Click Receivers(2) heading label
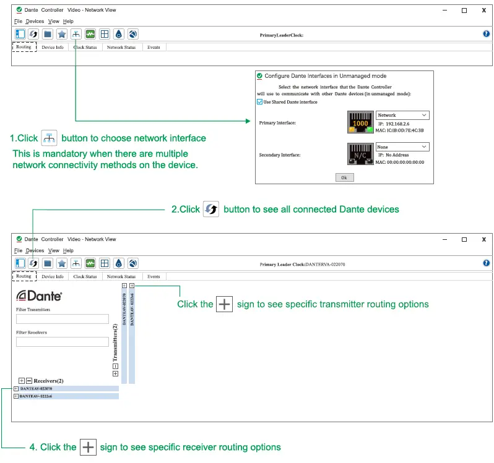This screenshot has height=463, width=494. (x=48, y=381)
